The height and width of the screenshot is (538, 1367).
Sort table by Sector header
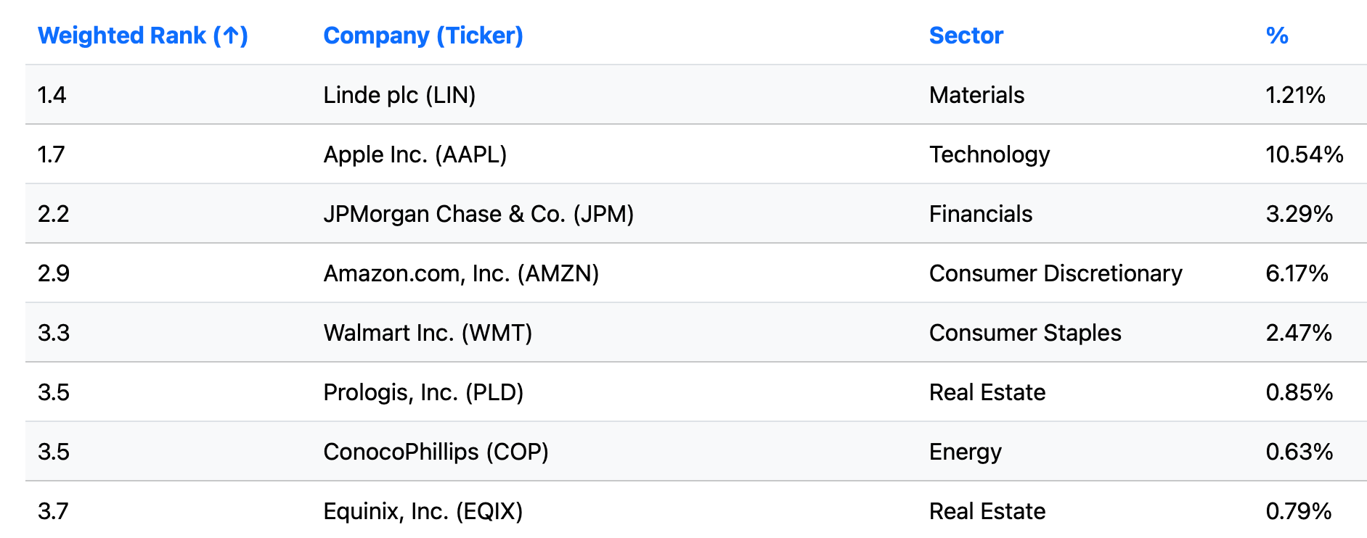pos(966,36)
